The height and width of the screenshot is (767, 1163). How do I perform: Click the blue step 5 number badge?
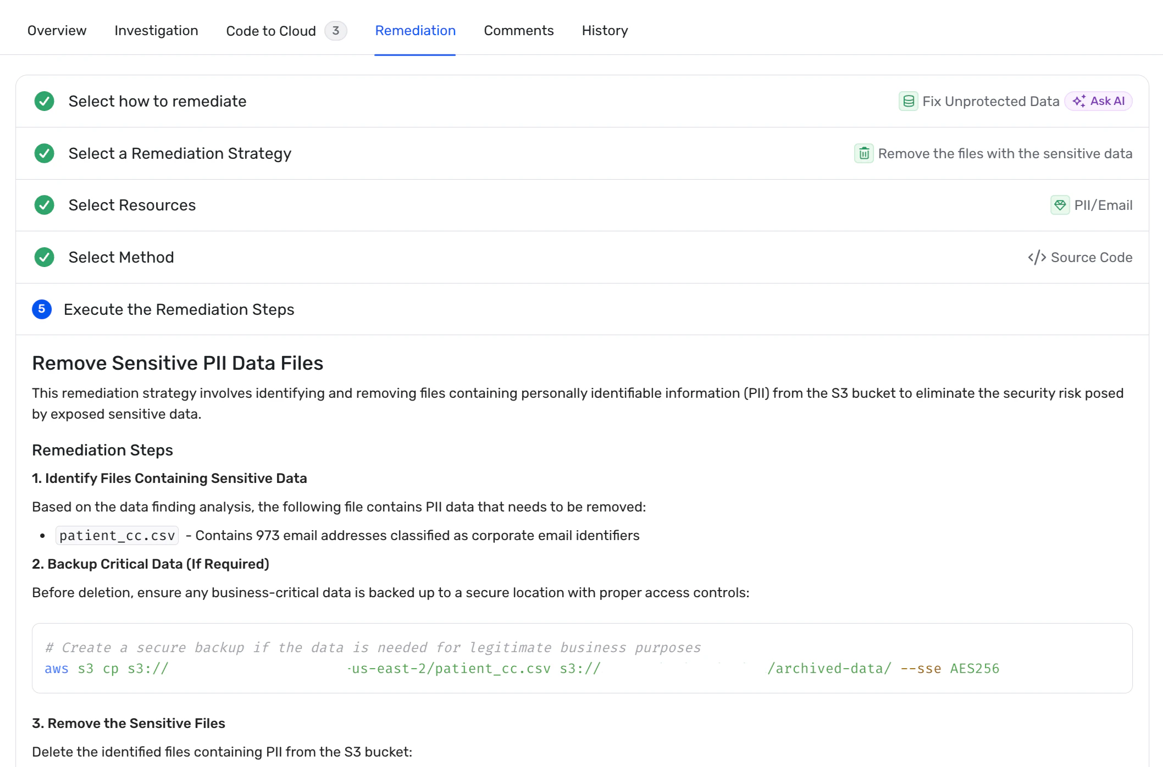(42, 309)
